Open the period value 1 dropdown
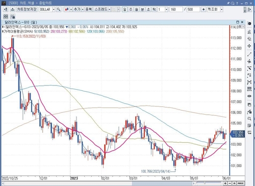This screenshot has width=255, height=186. click(x=166, y=9)
